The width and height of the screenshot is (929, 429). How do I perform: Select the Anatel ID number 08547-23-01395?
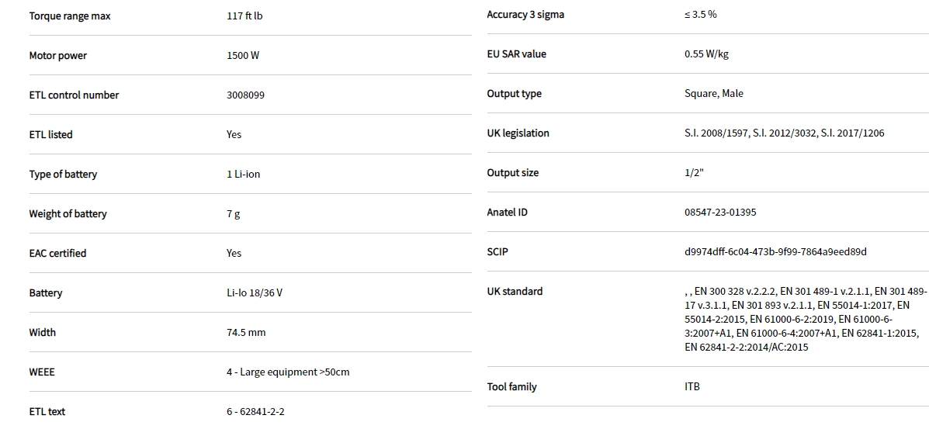720,213
